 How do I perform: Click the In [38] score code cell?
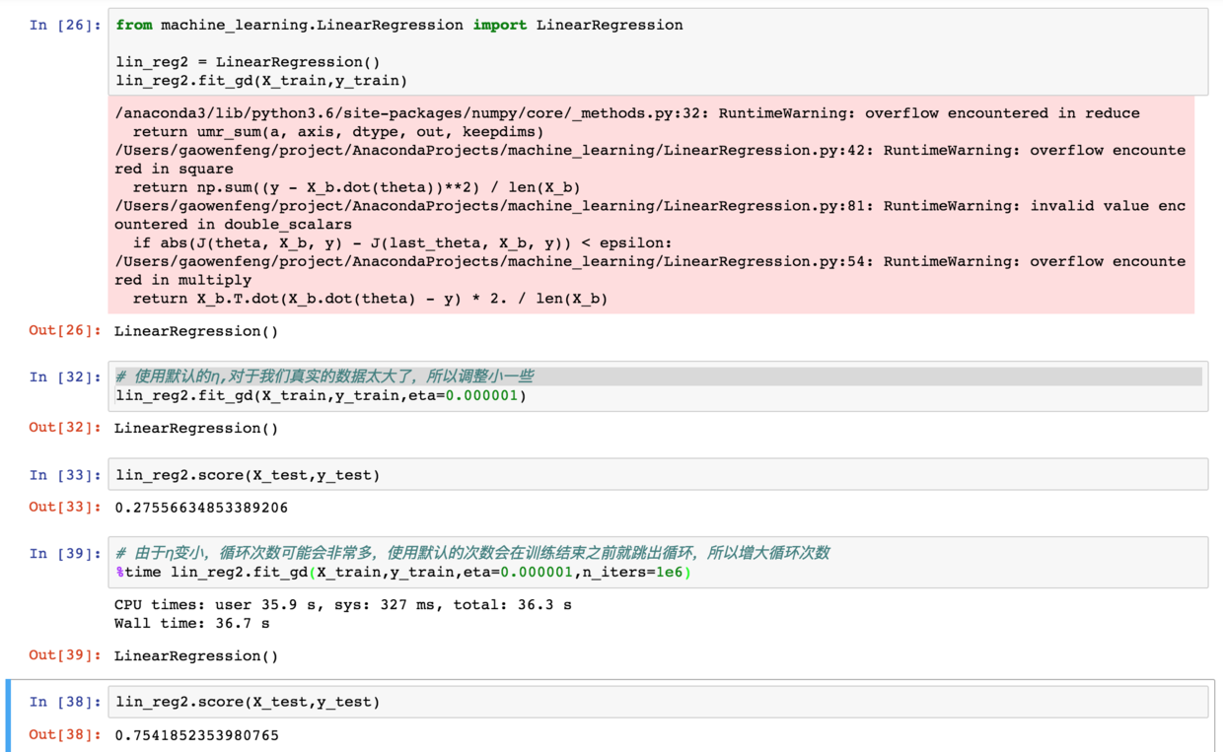(658, 702)
